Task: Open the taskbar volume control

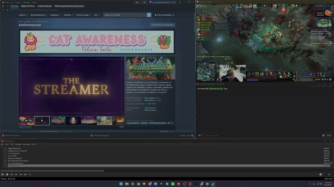Action: [x=321, y=184]
